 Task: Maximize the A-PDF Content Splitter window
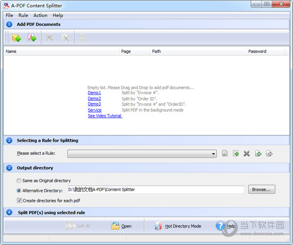click(267, 4)
